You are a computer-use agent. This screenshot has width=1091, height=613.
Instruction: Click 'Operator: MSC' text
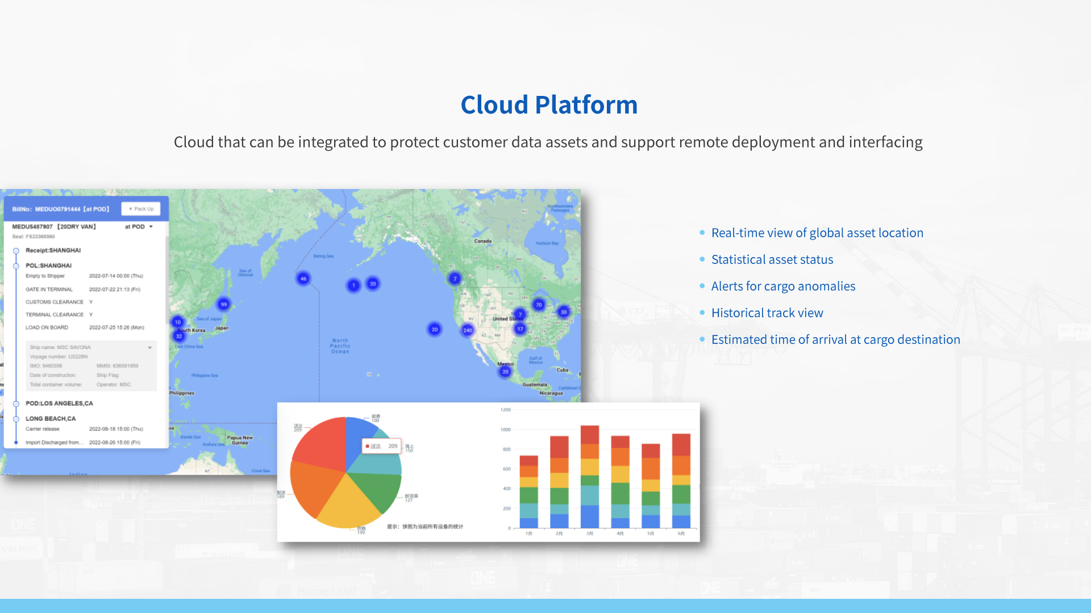(114, 385)
